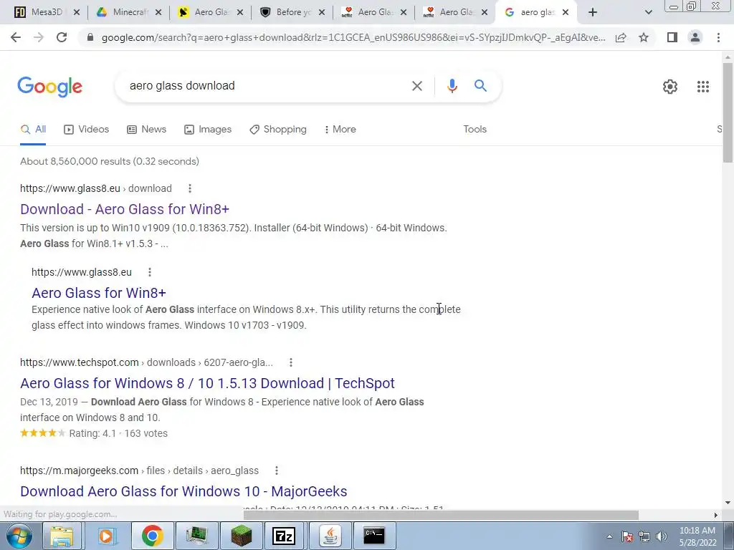Screen dimensions: 734x550
Task: Open options for the glass8.eu sub-result
Action: (149, 272)
